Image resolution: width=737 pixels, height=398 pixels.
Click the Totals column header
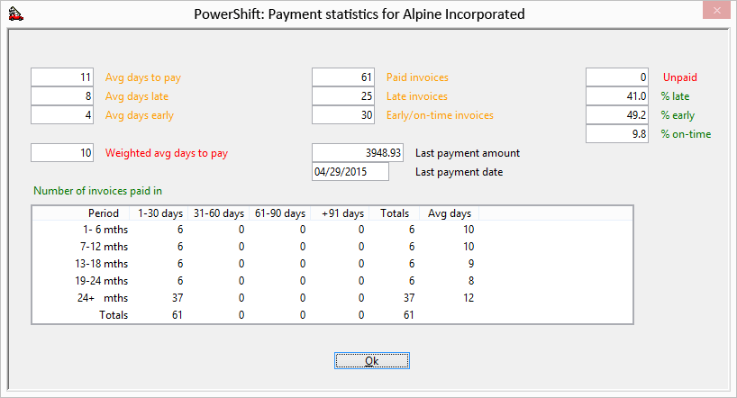click(395, 213)
